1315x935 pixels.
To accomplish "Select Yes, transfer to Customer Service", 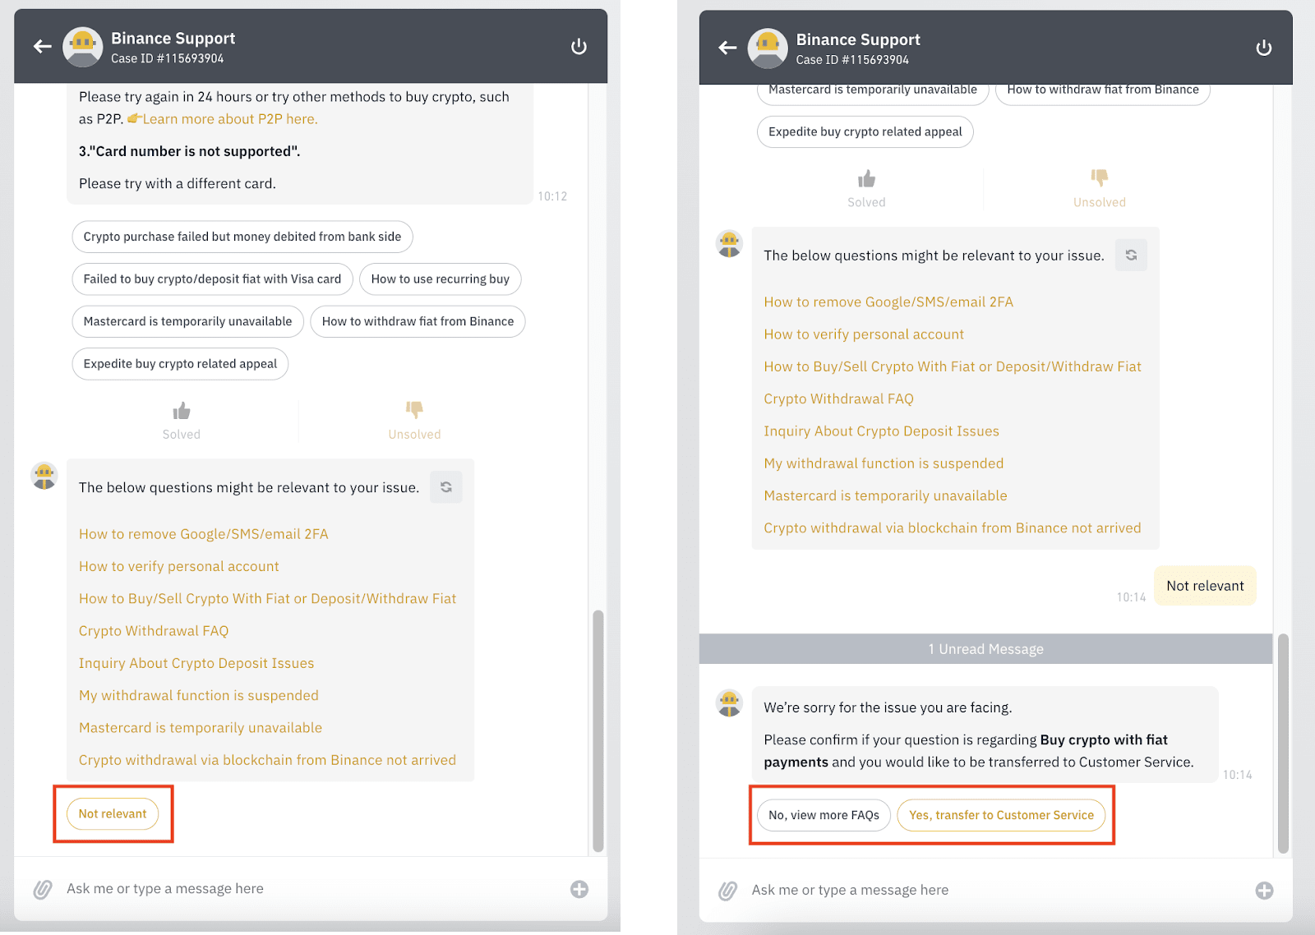I will point(1002,815).
